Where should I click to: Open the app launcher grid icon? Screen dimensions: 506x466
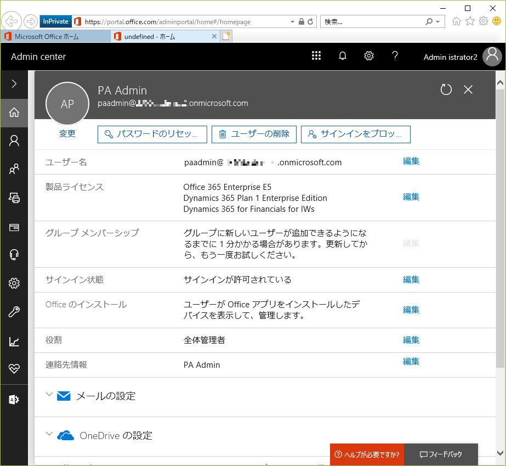[316, 56]
